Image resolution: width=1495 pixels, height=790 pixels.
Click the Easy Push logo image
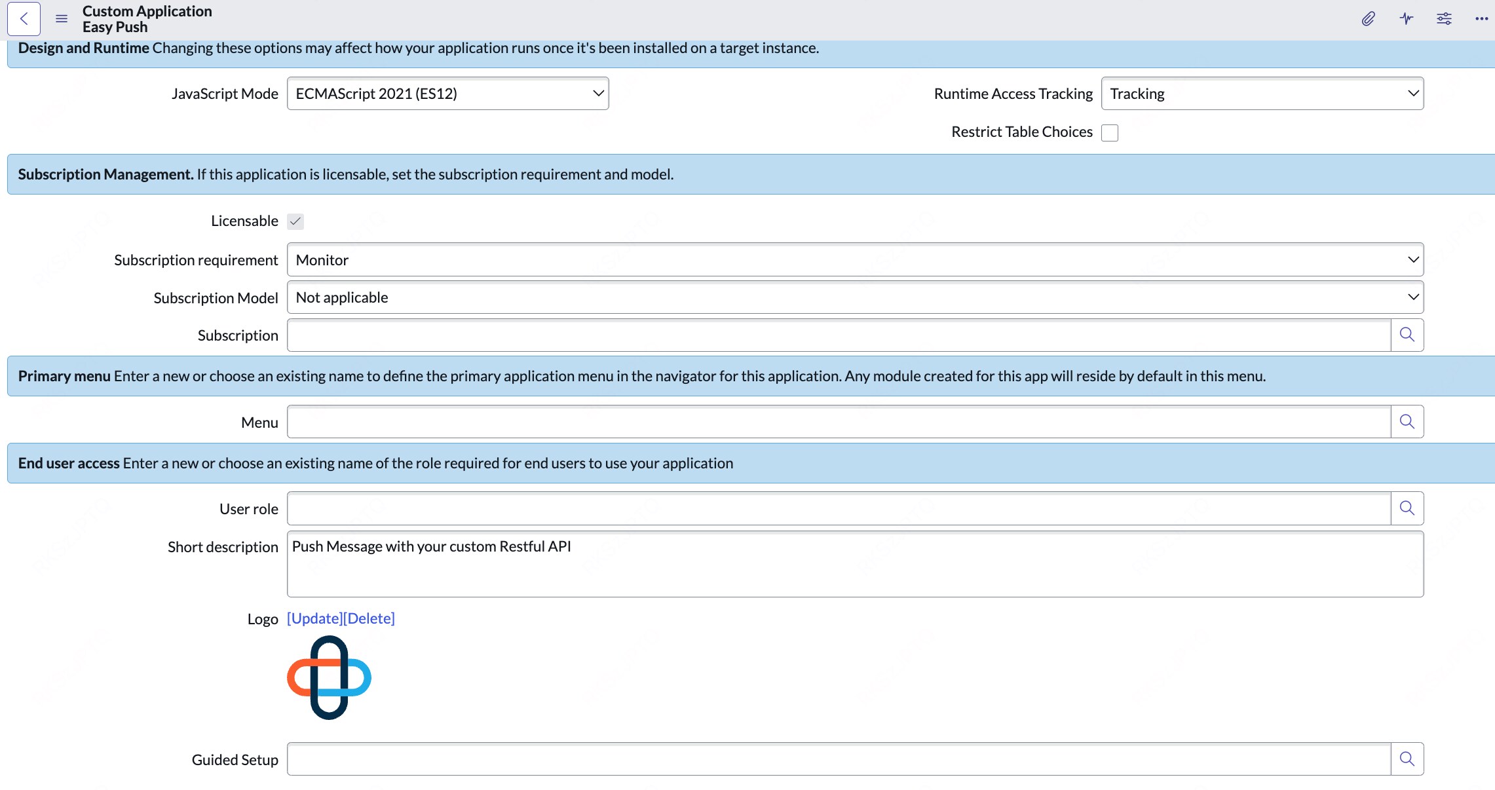pyautogui.click(x=329, y=678)
